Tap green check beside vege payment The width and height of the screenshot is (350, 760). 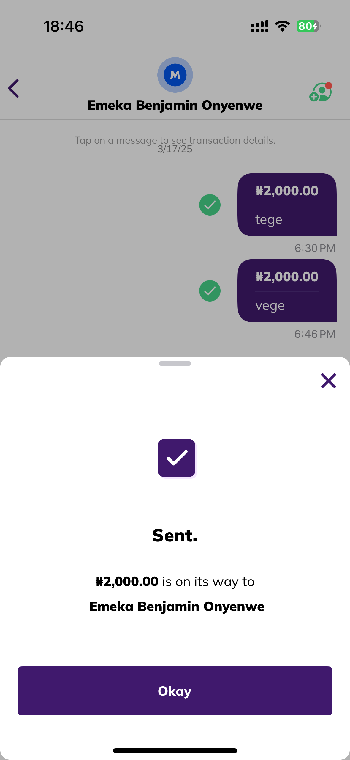point(210,291)
